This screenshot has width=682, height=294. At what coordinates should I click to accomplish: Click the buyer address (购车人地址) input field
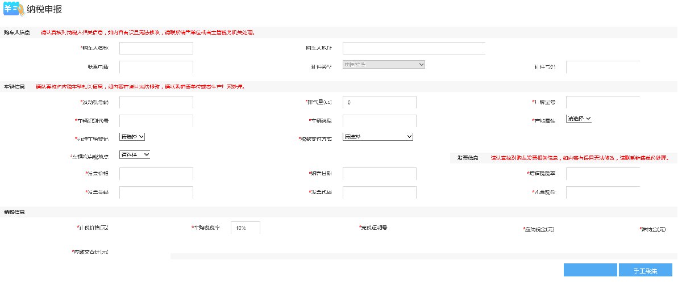pyautogui.click(x=414, y=48)
